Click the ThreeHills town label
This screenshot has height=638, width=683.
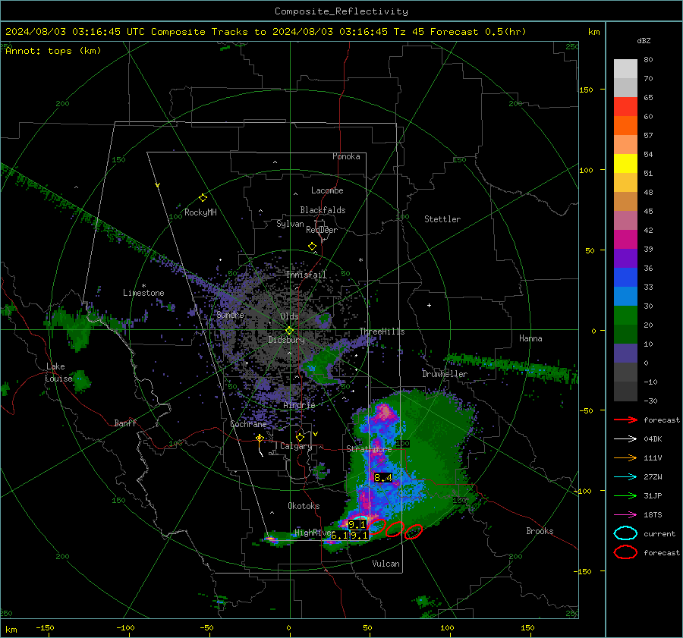coord(382,332)
